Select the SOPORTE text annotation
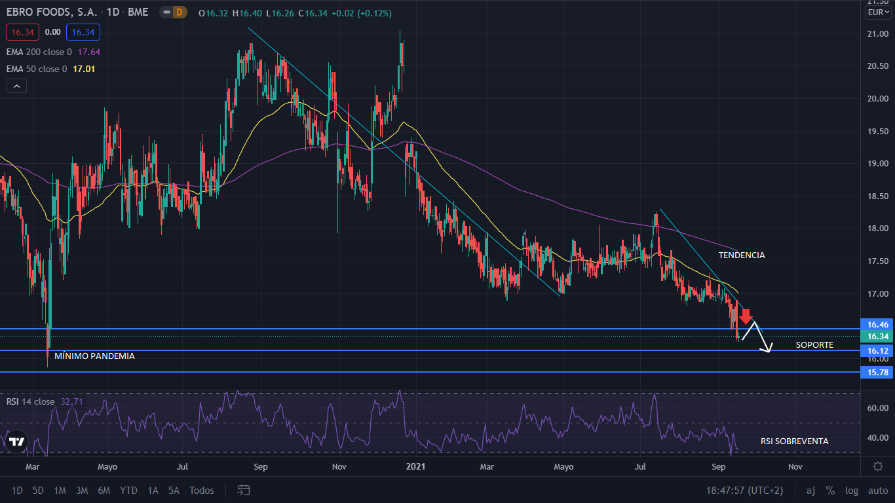 814,345
